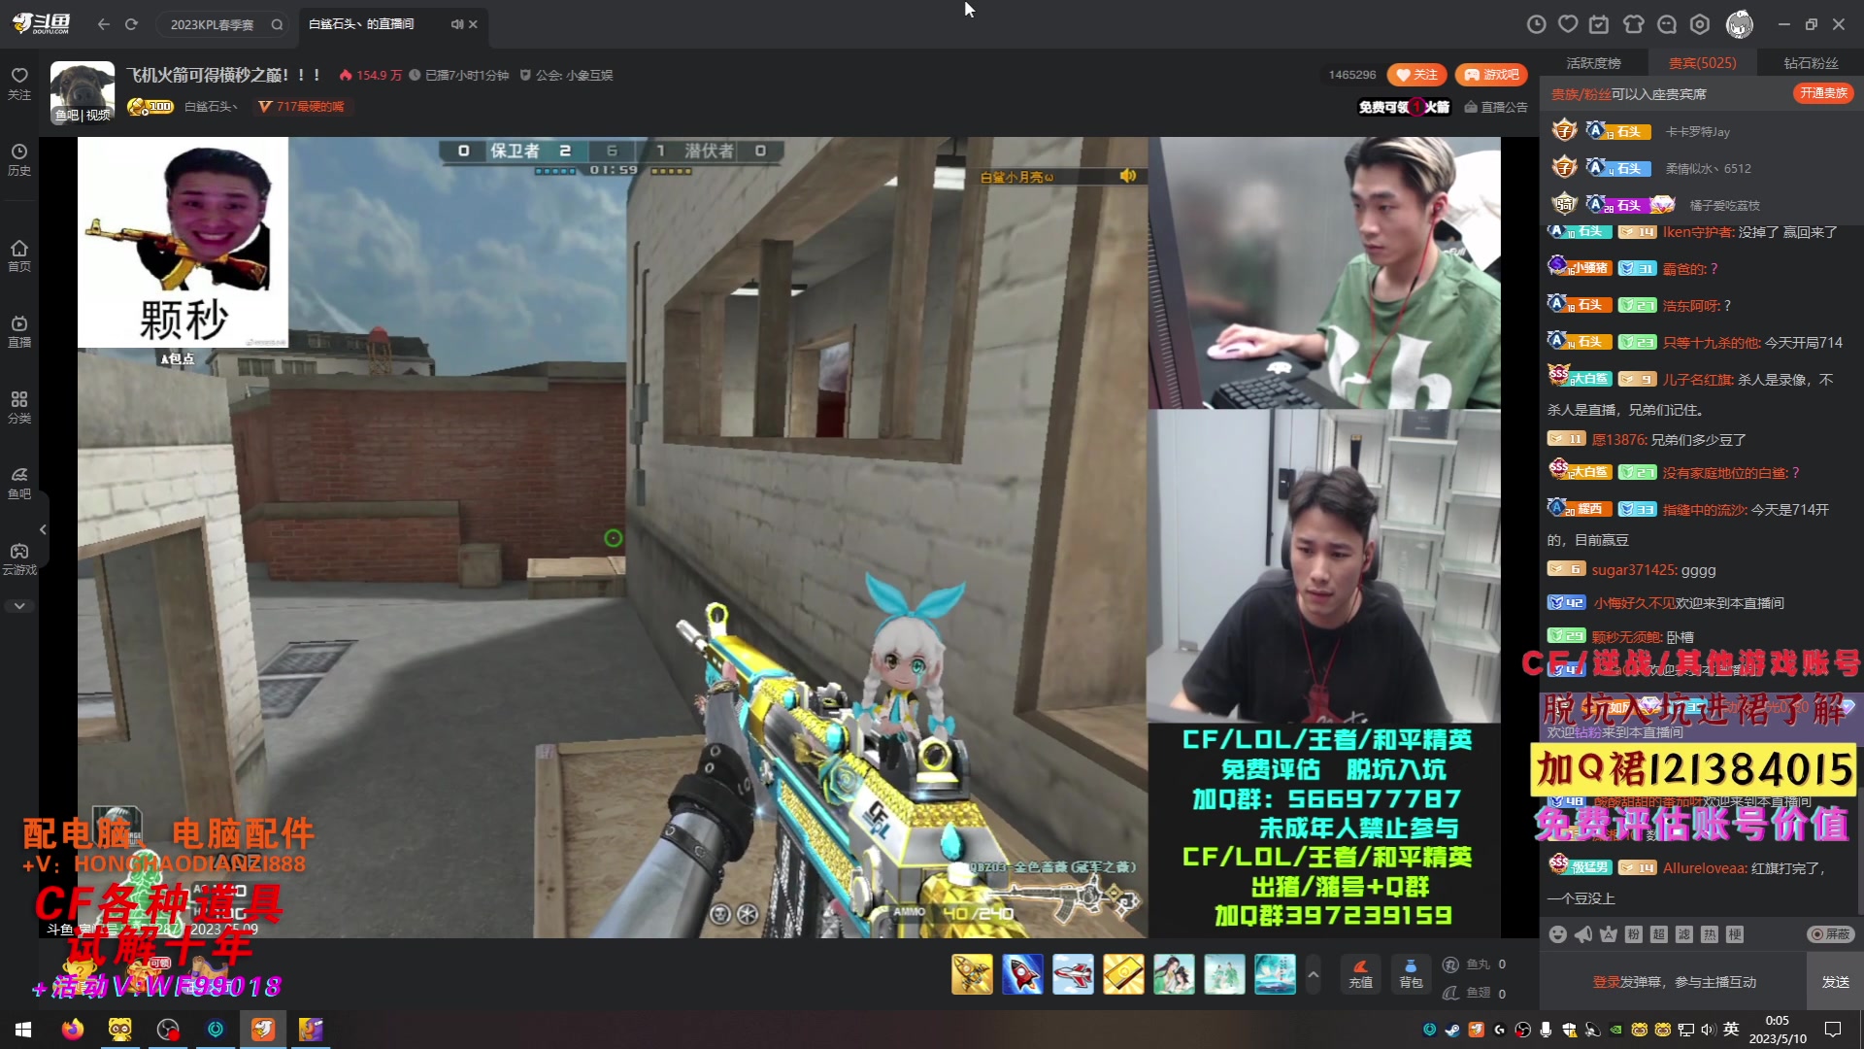1864x1049 pixels.
Task: Open Steam tray icon
Action: pos(1452,1030)
